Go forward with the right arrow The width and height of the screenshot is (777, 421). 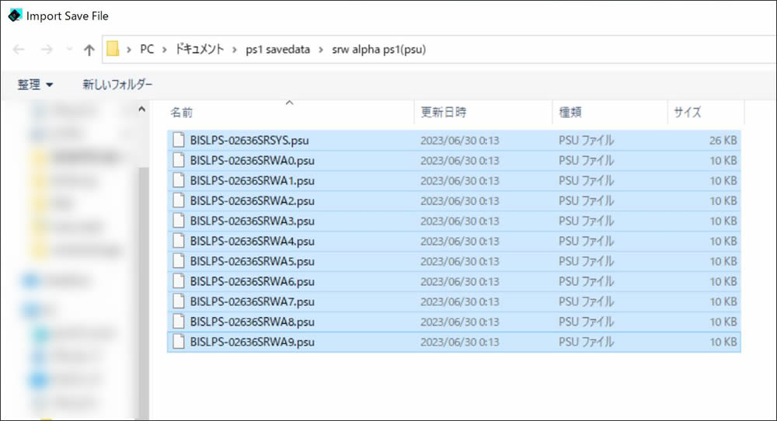[x=47, y=50]
